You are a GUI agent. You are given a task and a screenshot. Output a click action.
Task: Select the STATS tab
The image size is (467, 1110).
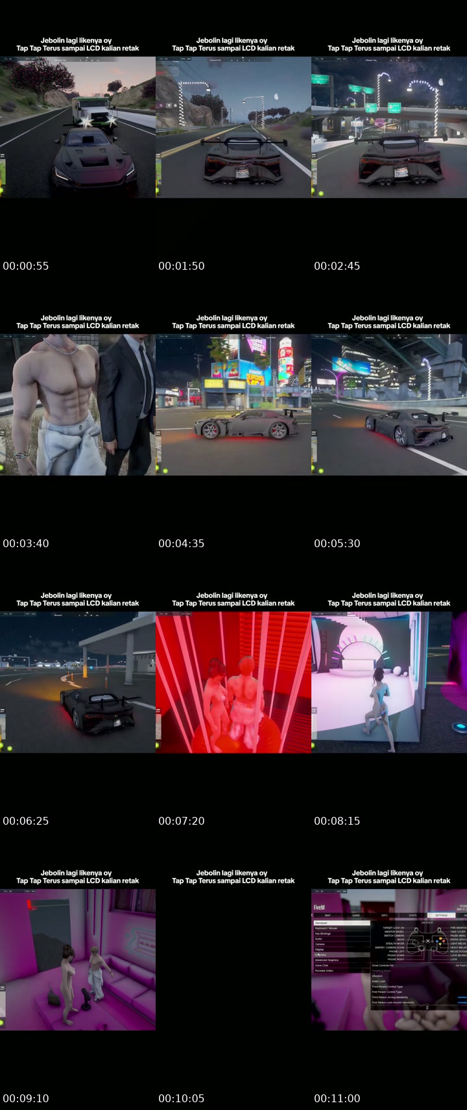click(x=413, y=916)
